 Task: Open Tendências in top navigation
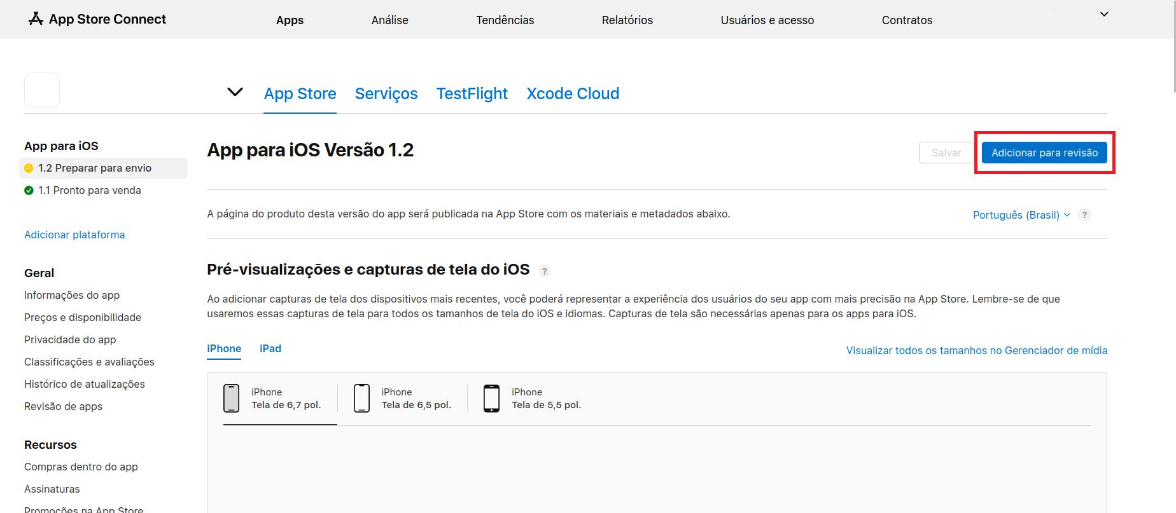[505, 20]
